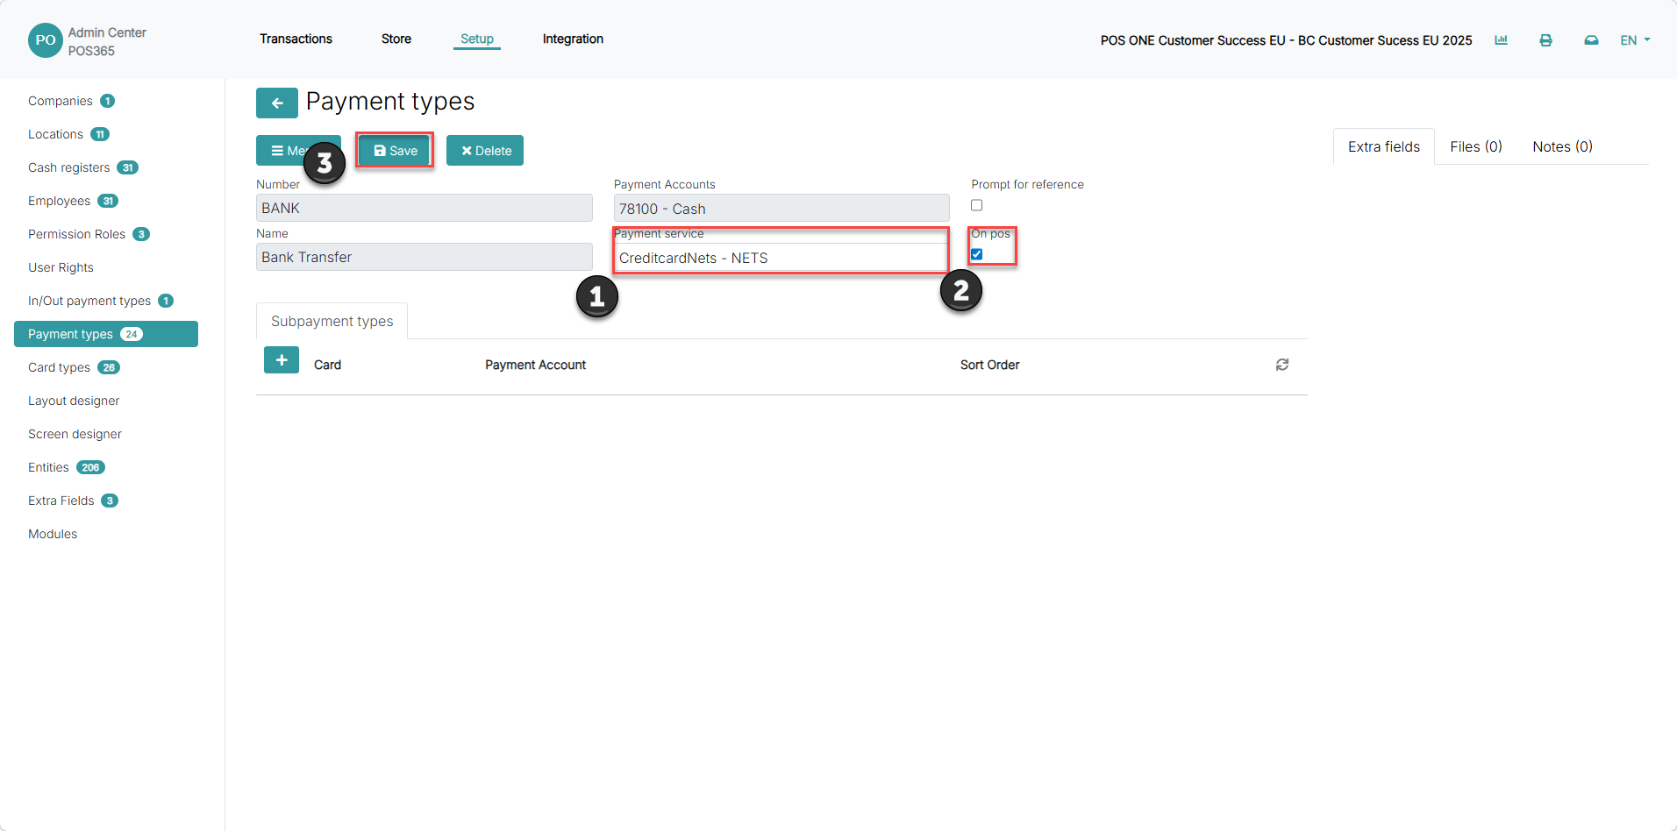Add a new subpayment type with plus
Image resolution: width=1677 pixels, height=831 pixels.
point(282,360)
